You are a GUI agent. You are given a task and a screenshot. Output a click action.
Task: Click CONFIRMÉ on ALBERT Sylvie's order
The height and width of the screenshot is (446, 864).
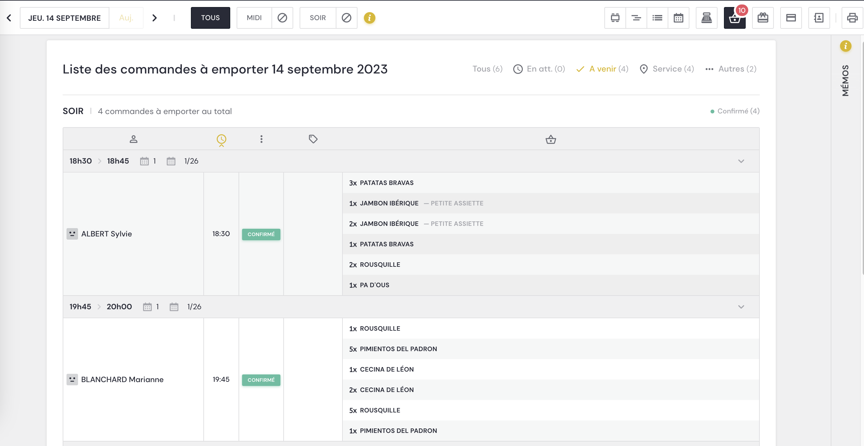click(261, 234)
